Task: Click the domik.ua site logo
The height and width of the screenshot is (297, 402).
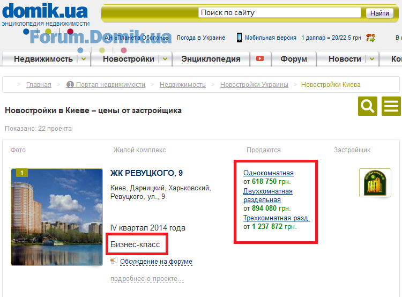Action: (45, 14)
